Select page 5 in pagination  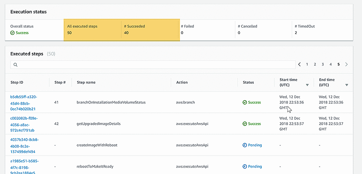click(338, 64)
